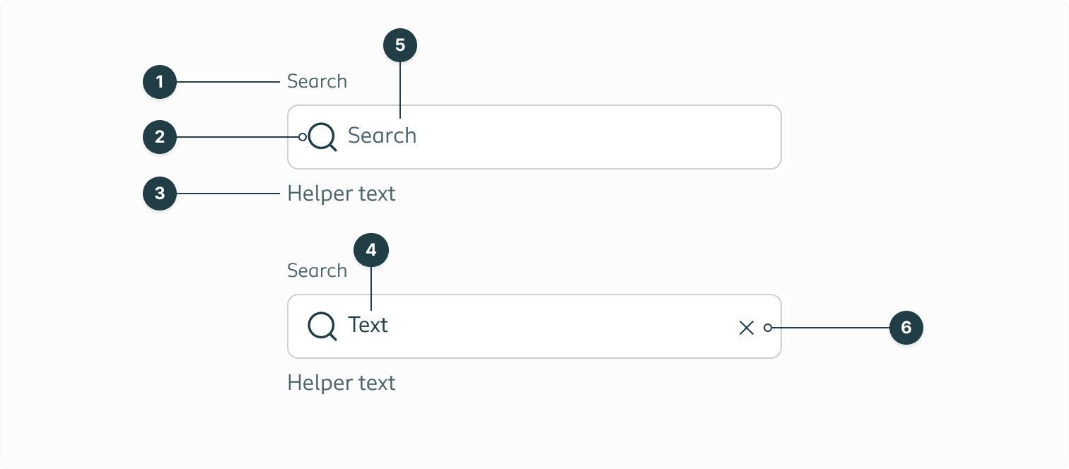Click the bottom Search field label
This screenshot has width=1069, height=469.
(317, 270)
